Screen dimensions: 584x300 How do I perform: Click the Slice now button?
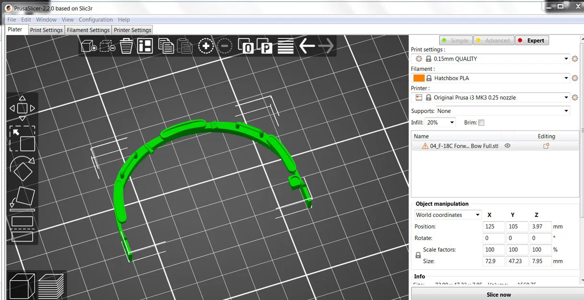499,294
